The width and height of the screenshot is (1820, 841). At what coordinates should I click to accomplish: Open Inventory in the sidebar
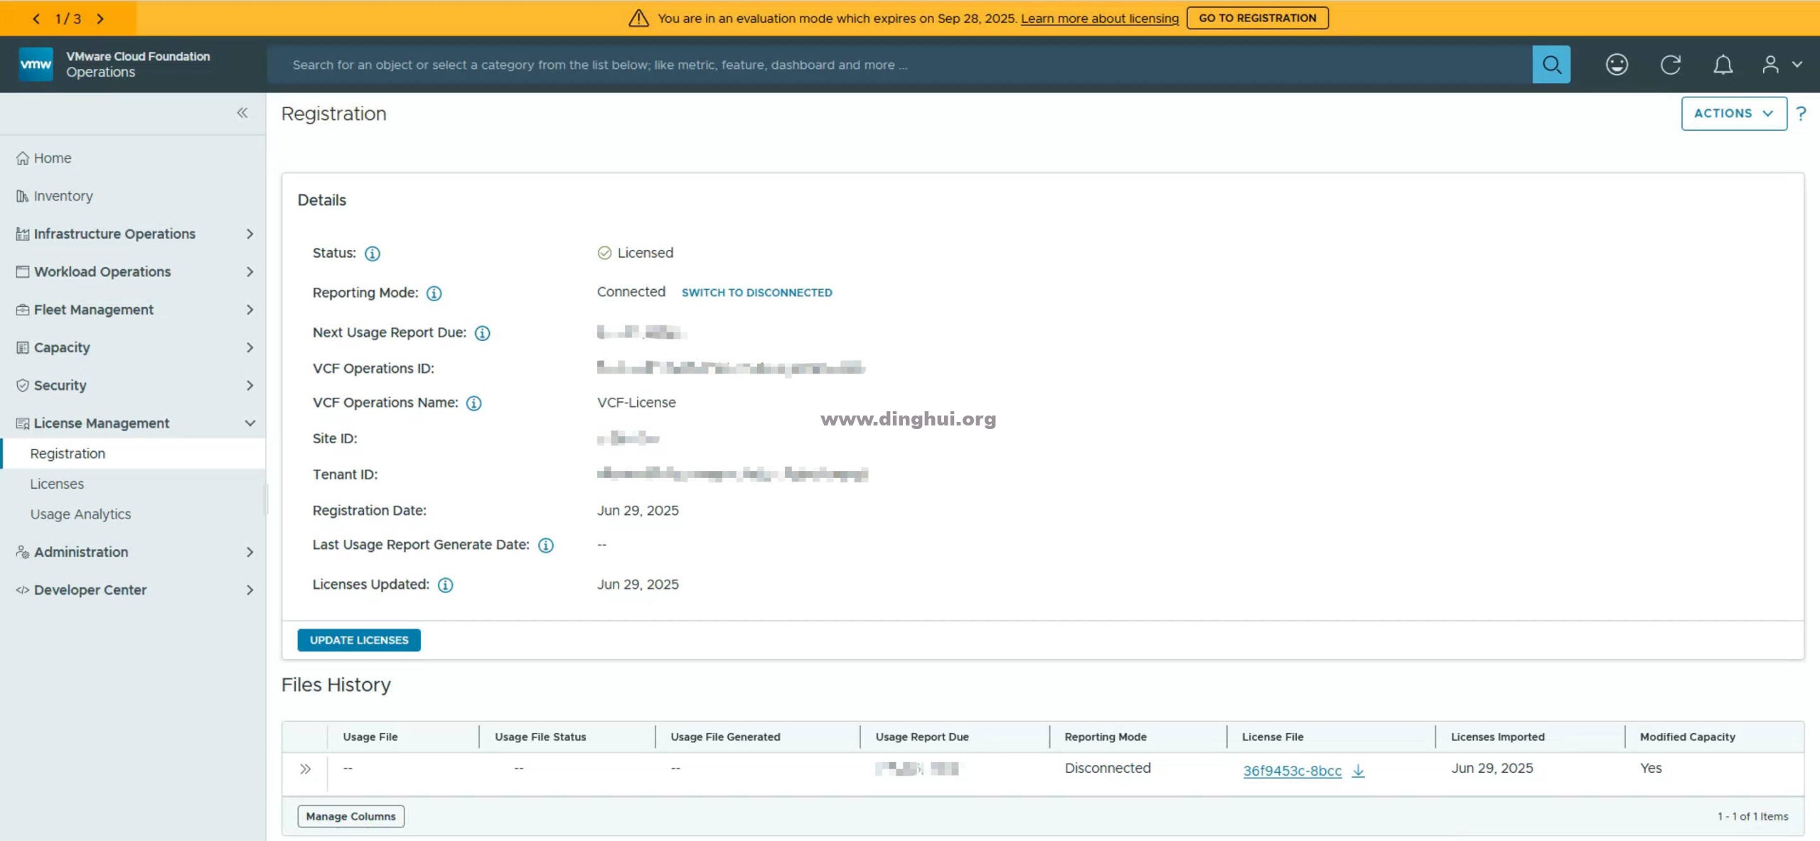pyautogui.click(x=54, y=196)
